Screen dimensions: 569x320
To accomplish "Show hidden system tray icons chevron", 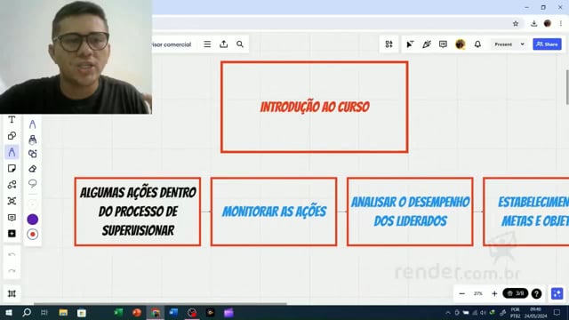I will (x=447, y=313).
